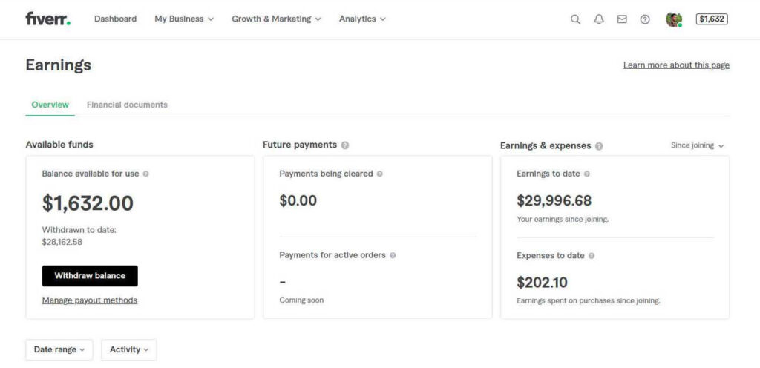This screenshot has height=368, width=760.
Task: Click the $1,632.00 available balance amount
Action: 88,203
